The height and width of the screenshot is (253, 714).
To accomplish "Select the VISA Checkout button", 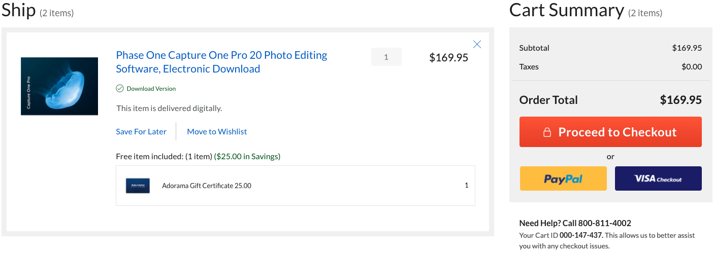I will pyautogui.click(x=658, y=179).
